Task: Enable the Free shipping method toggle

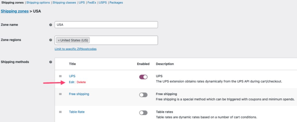Action: (x=143, y=95)
